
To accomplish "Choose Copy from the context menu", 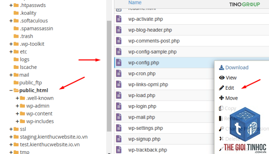I will pyautogui.click(x=227, y=109).
